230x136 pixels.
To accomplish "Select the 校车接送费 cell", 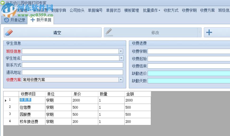I will pos(32,122).
